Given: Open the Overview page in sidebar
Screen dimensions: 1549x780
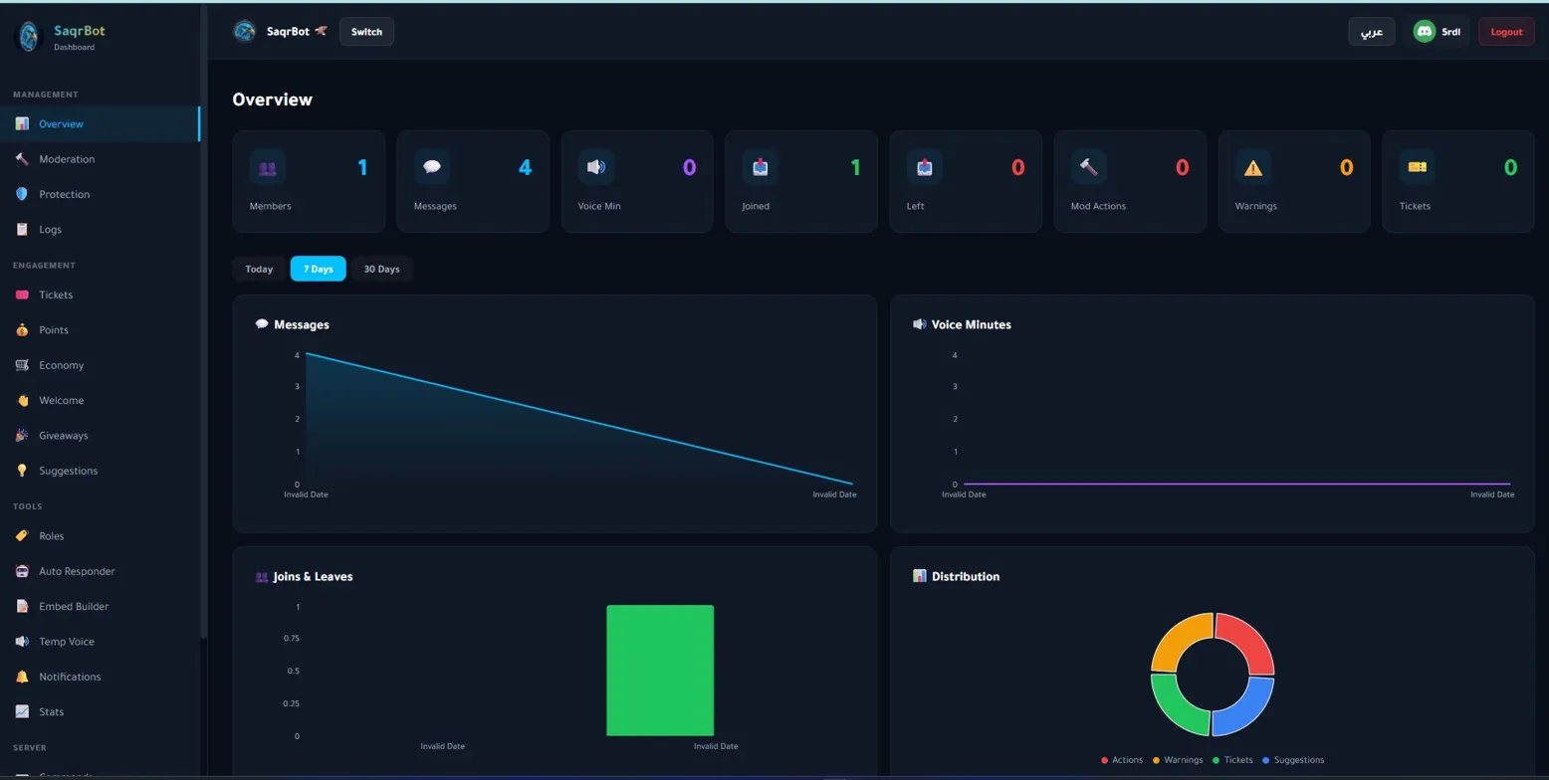Looking at the screenshot, I should coord(100,124).
